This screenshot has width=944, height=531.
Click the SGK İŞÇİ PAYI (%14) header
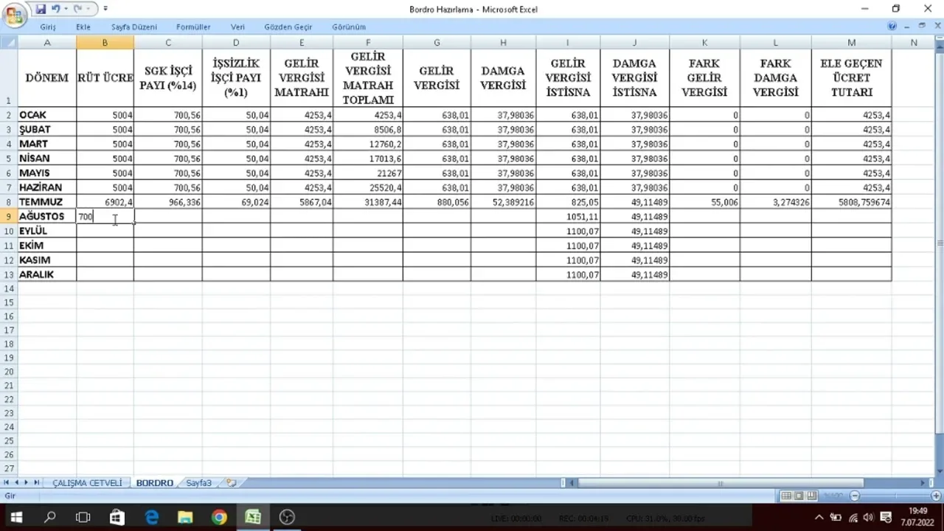click(168, 78)
